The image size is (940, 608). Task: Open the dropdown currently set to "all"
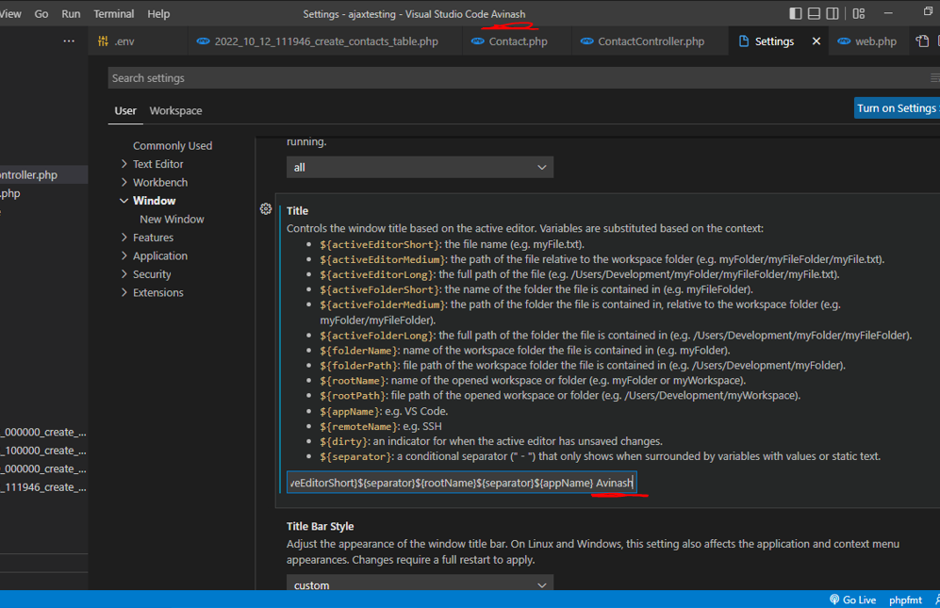420,167
